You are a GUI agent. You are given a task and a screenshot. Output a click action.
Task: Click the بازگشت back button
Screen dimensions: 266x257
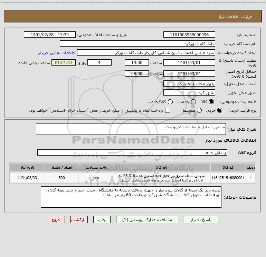coord(79,220)
